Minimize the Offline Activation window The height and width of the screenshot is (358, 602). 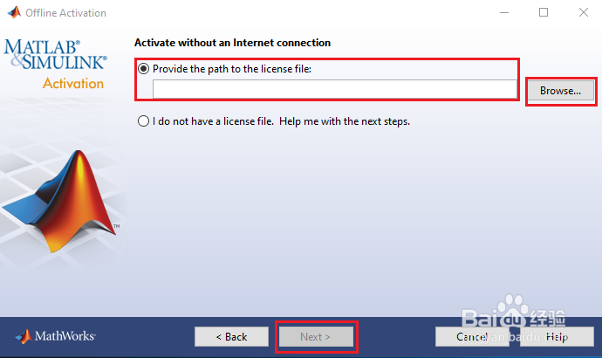(x=504, y=13)
